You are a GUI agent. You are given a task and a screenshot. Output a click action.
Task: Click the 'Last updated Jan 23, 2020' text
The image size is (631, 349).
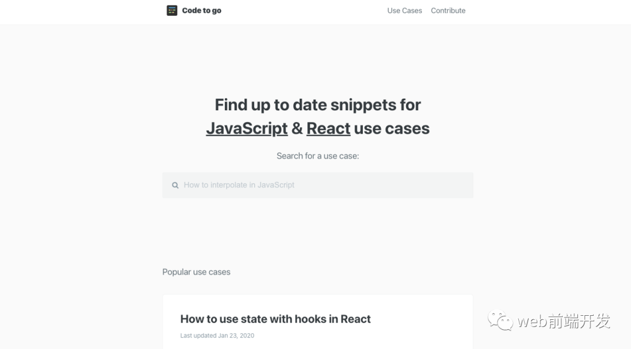[x=217, y=336]
